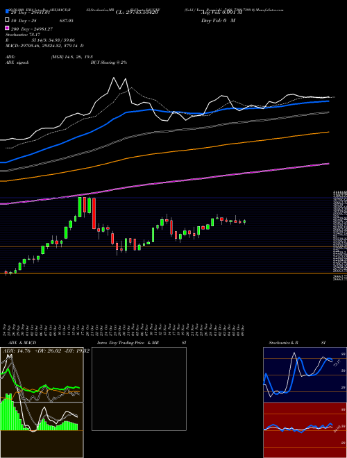Click the 'ADX: 14.76' value in the indicator panel
The width and height of the screenshot is (347, 458).
pos(17,351)
